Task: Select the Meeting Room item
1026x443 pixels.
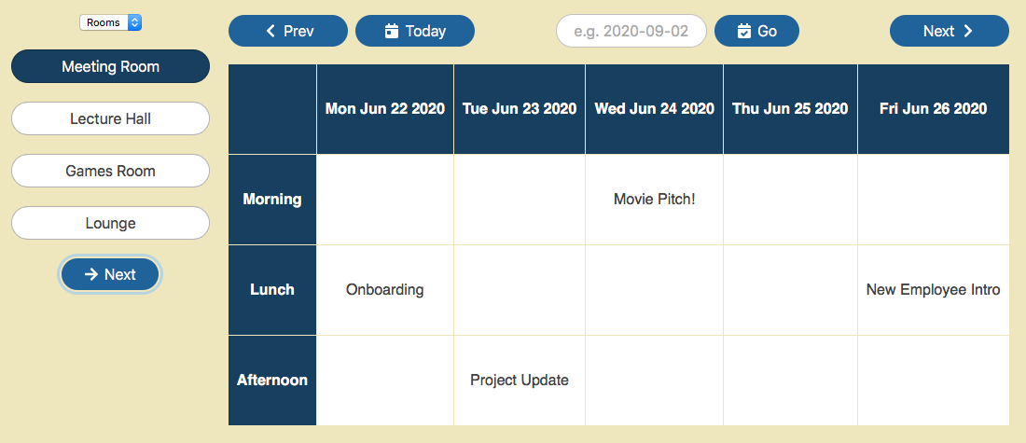Action: click(x=110, y=67)
